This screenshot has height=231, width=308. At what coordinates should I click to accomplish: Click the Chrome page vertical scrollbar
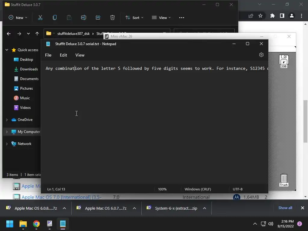pyautogui.click(x=305, y=121)
